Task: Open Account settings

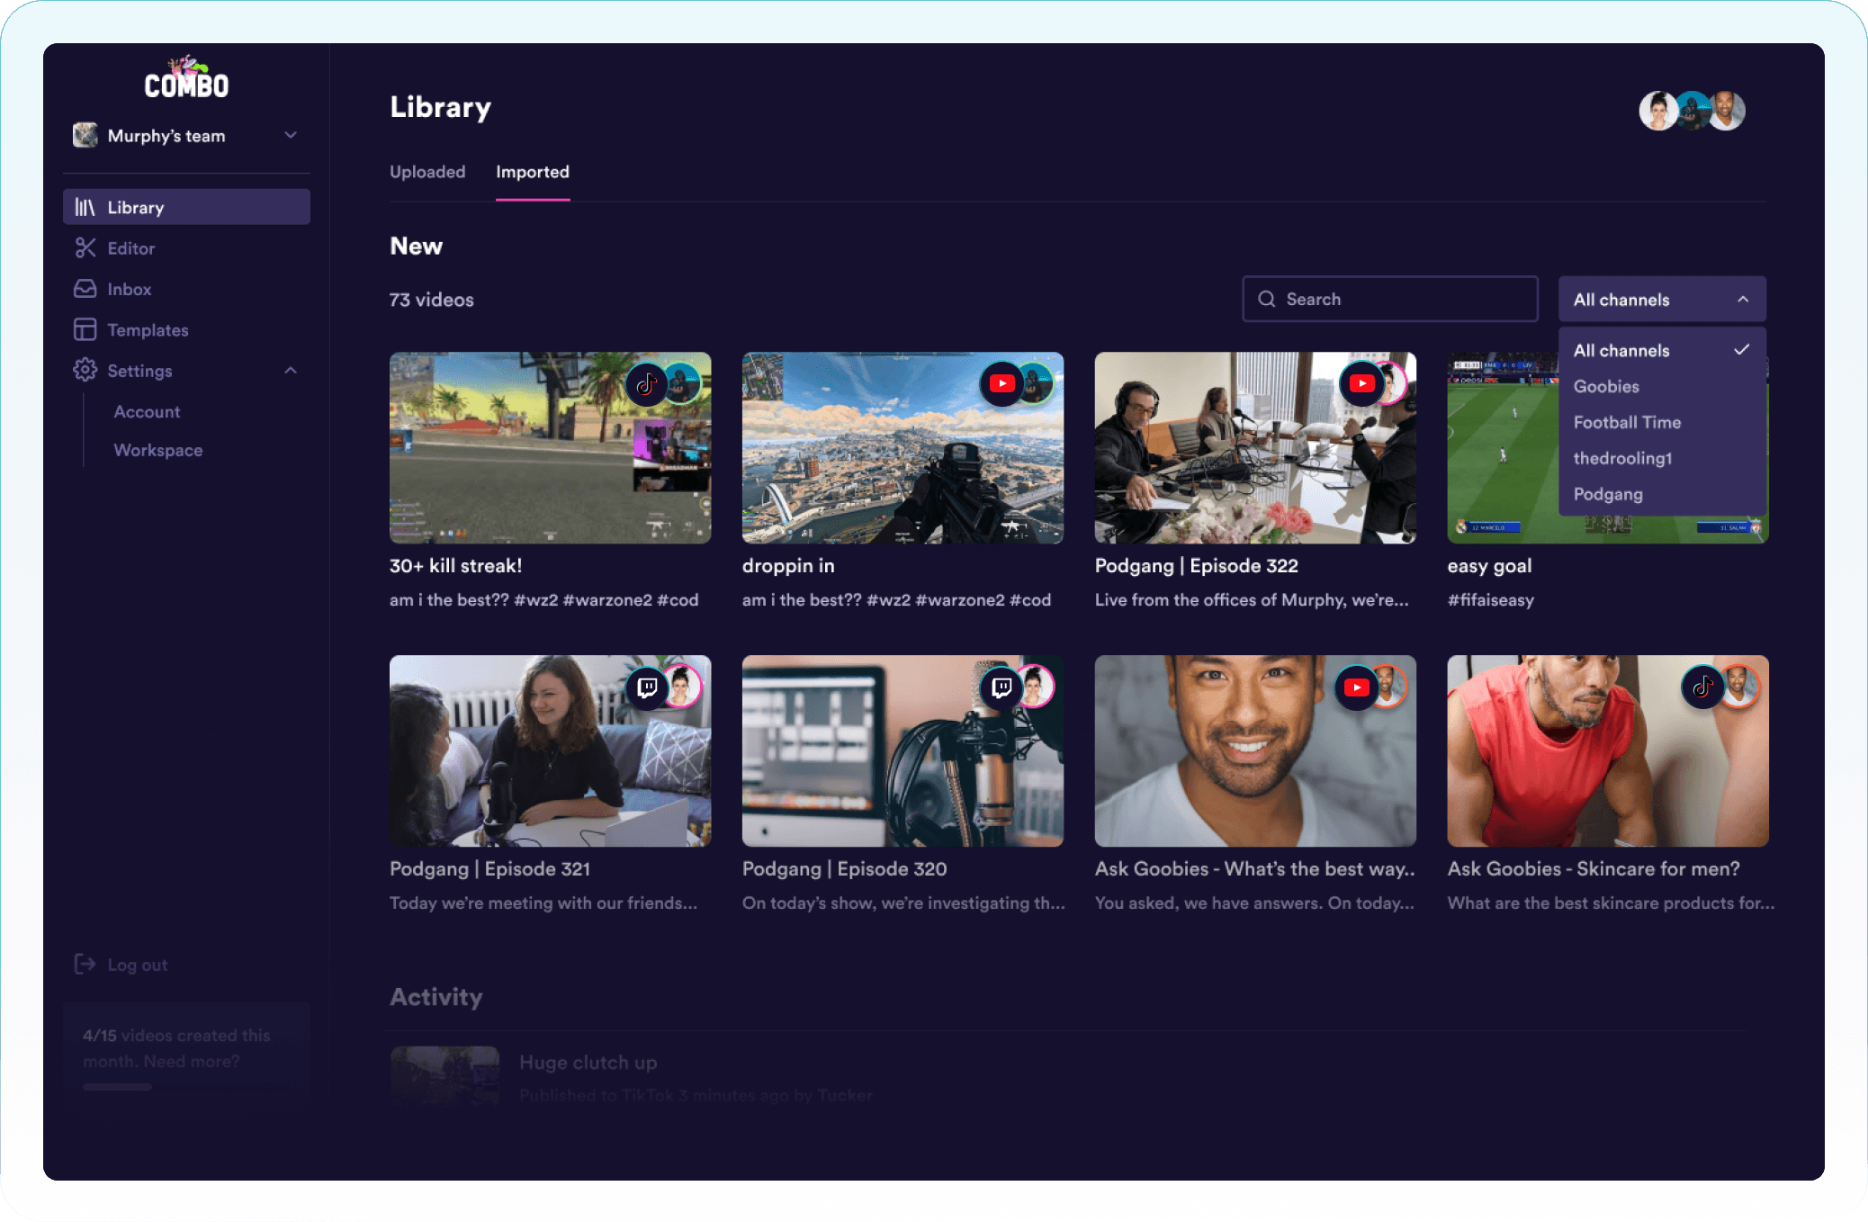Action: coord(147,411)
